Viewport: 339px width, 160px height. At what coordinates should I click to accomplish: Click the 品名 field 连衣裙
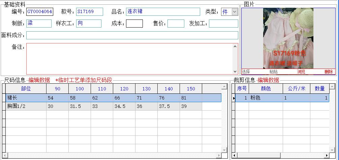point(163,12)
